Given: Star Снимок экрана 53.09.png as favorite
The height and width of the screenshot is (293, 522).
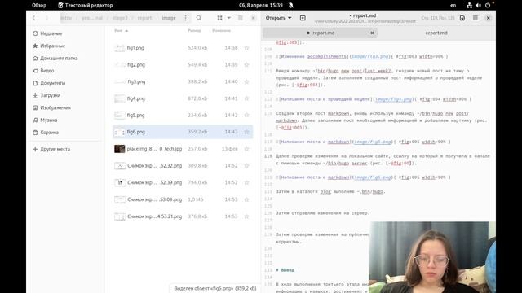Looking at the screenshot, I should [246, 199].
